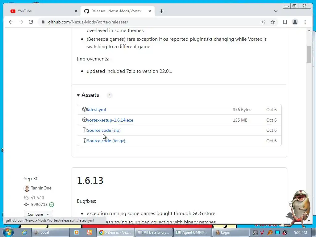Click the Assets count badge showing 4

pyautogui.click(x=110, y=96)
